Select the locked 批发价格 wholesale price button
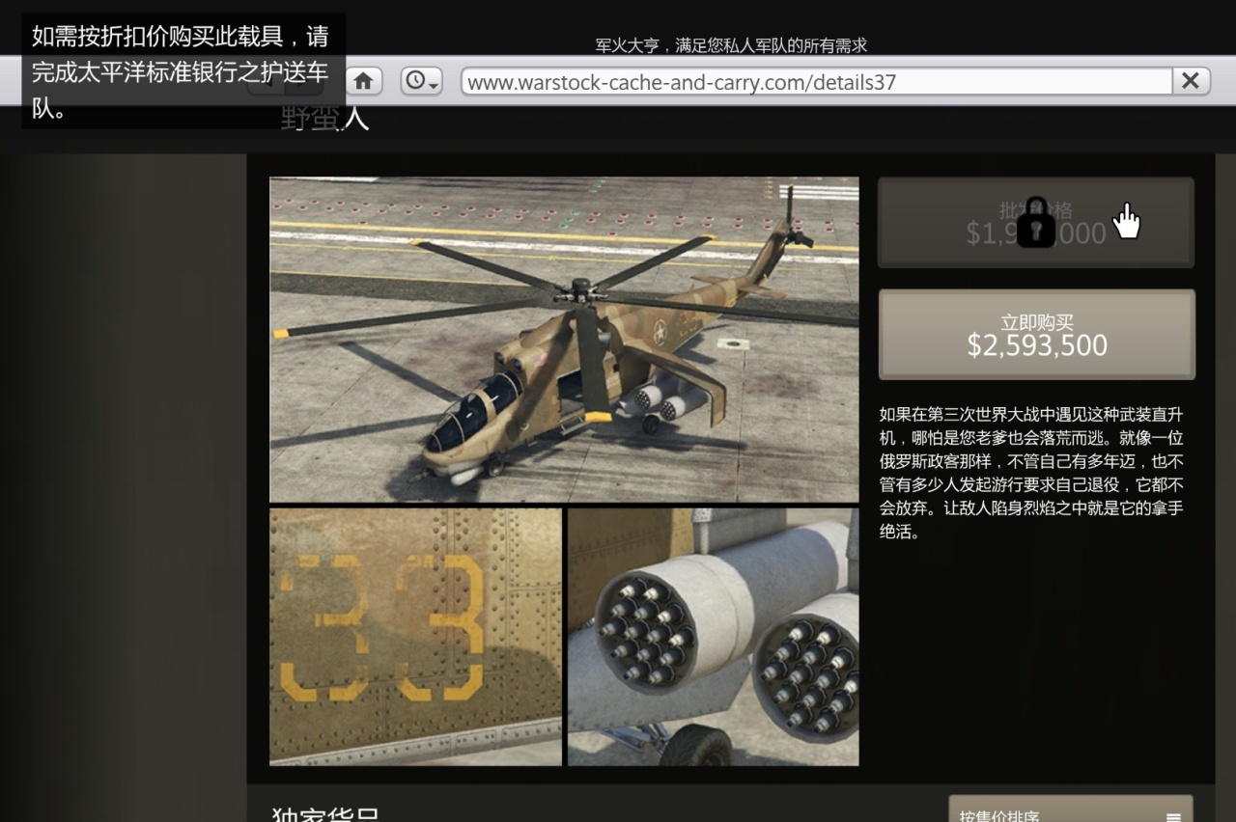1236x822 pixels. tap(1036, 223)
